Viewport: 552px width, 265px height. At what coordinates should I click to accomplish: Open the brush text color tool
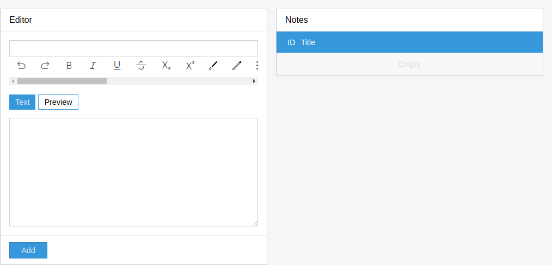coord(213,66)
